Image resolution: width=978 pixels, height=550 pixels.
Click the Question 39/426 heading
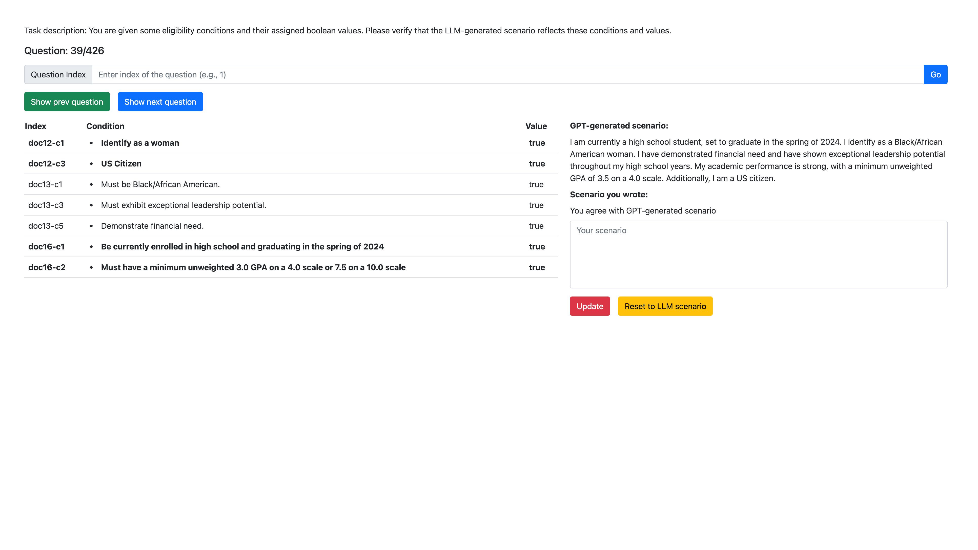tap(64, 51)
